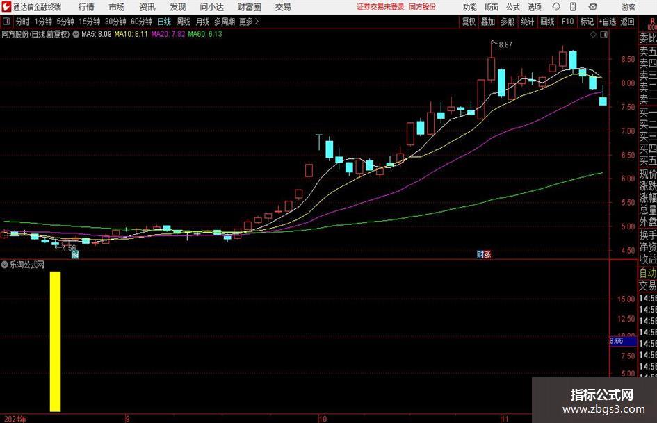Click the month 11 marker on date axis
The image size is (657, 423).
click(x=505, y=419)
